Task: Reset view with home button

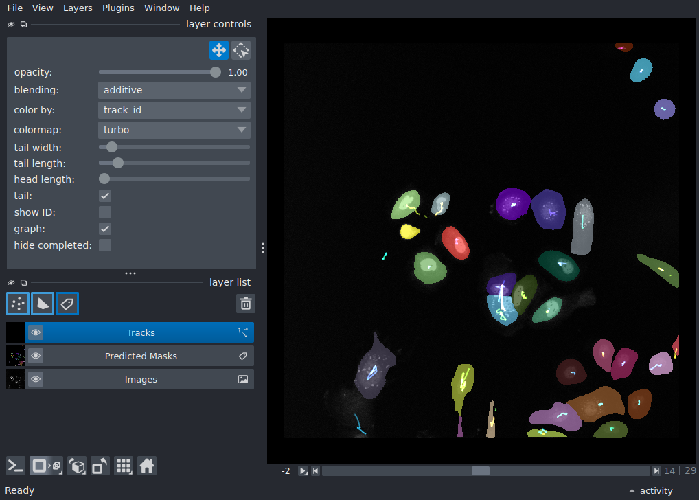Action: (147, 466)
